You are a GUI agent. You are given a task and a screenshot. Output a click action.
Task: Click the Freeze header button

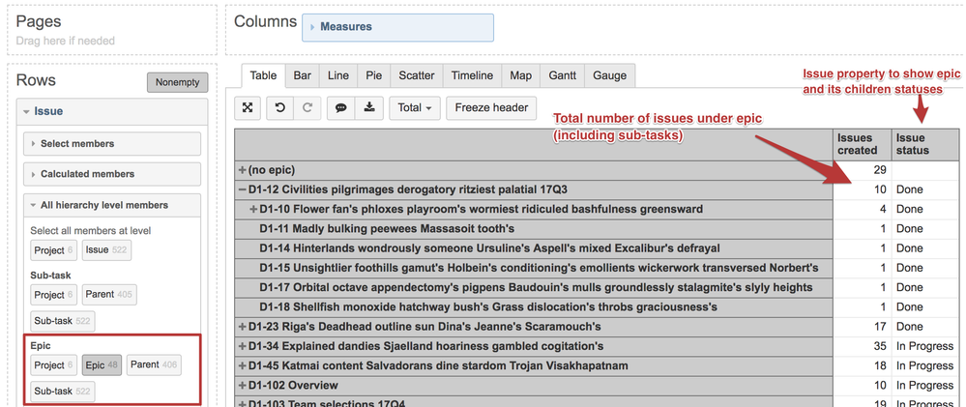click(x=491, y=107)
